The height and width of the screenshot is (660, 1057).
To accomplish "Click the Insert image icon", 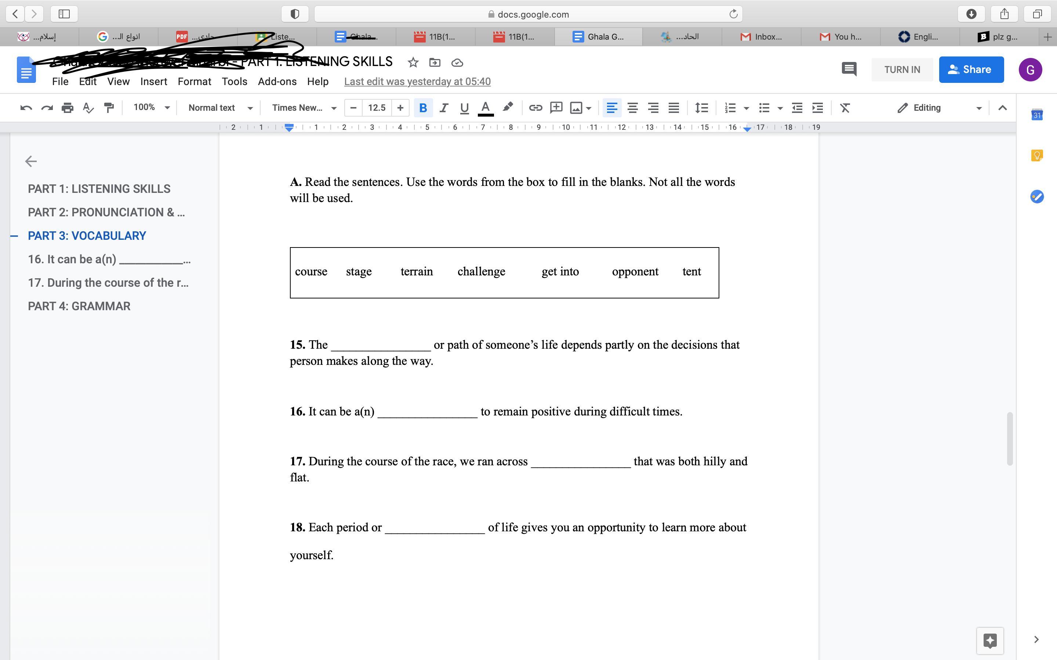I will [576, 108].
